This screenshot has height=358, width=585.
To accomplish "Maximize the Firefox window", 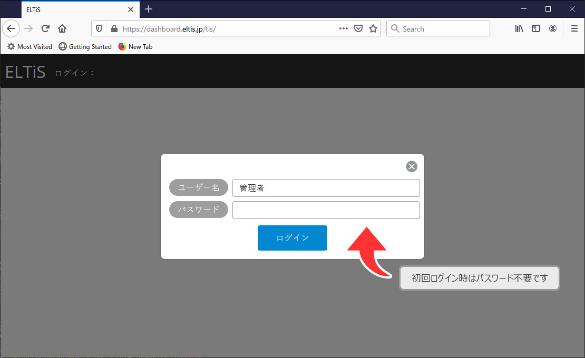I will (x=548, y=9).
